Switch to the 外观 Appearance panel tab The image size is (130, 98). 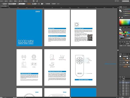(120, 54)
